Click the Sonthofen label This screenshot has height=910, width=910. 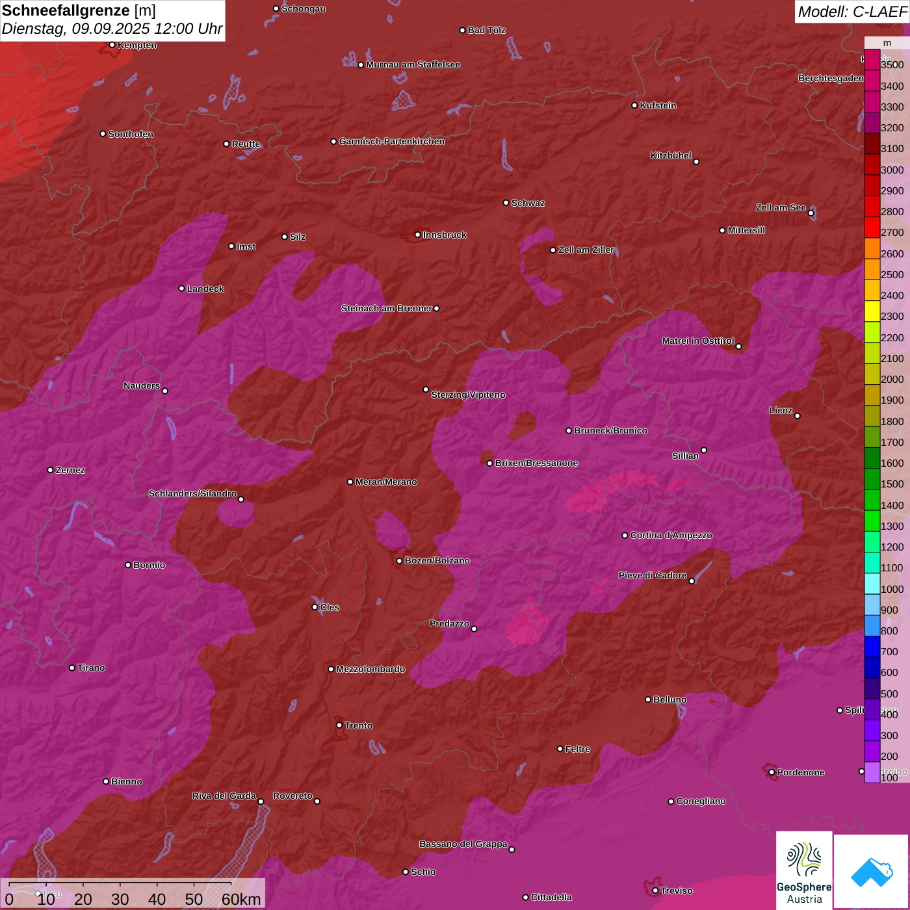click(131, 134)
